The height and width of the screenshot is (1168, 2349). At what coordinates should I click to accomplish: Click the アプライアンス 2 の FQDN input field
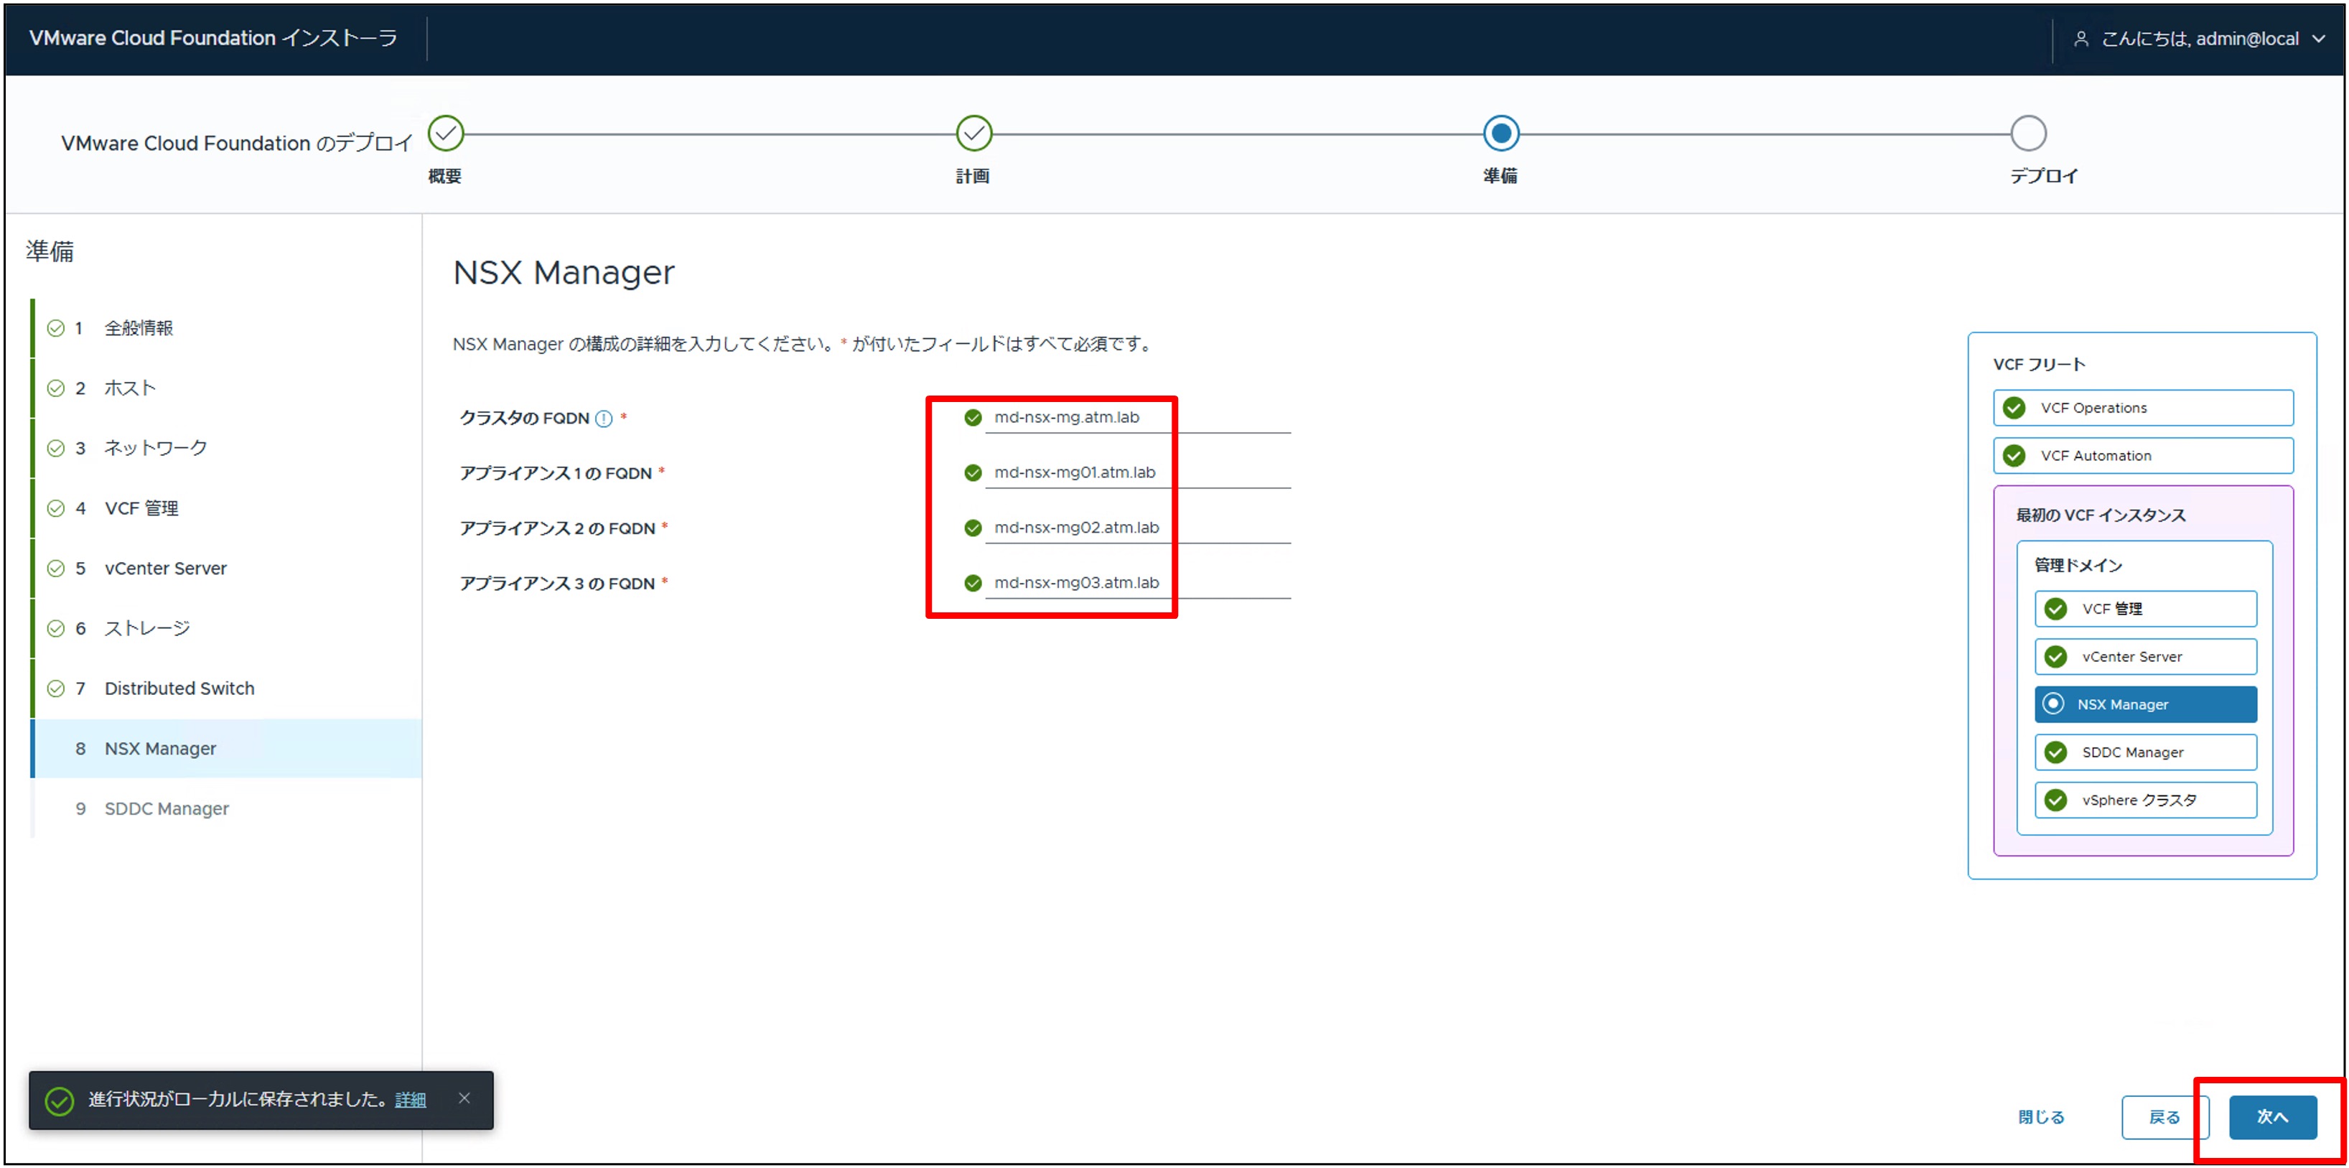(1138, 529)
